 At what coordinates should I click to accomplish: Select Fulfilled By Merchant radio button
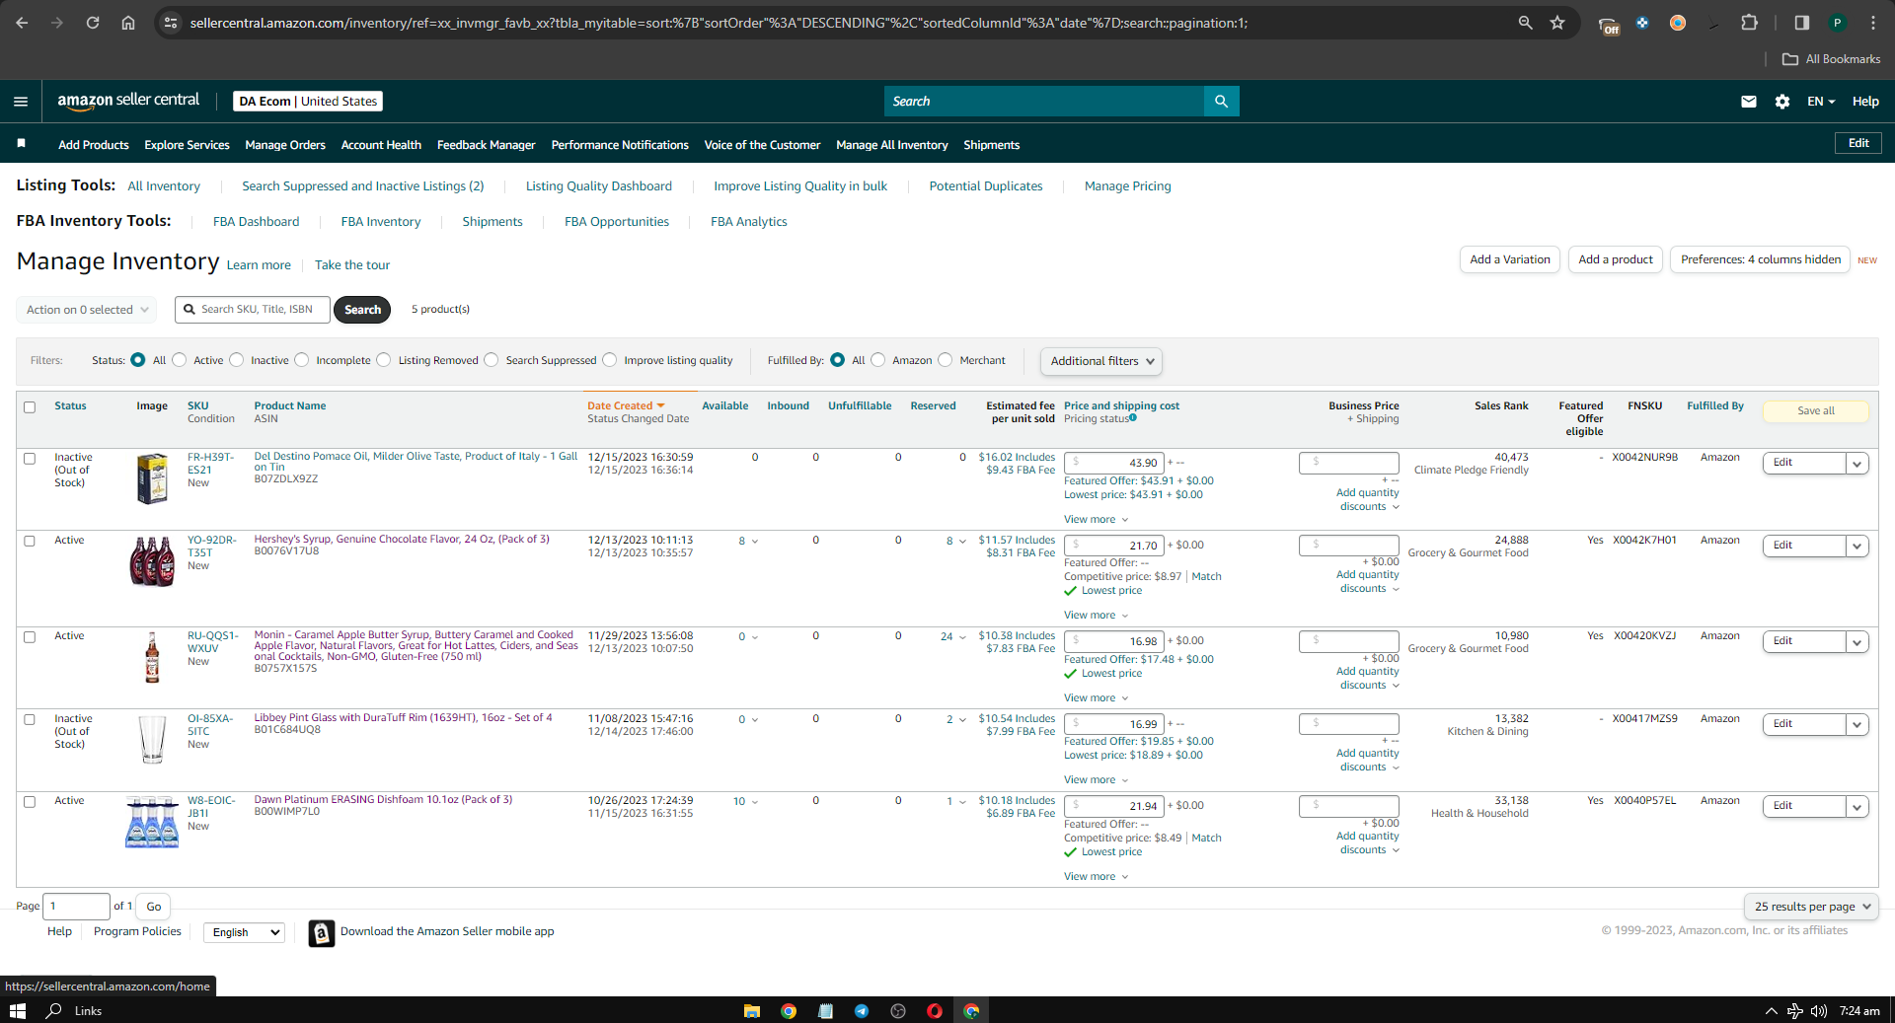[x=946, y=360]
